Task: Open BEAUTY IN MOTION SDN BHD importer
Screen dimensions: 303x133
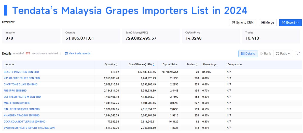Action: (21, 72)
